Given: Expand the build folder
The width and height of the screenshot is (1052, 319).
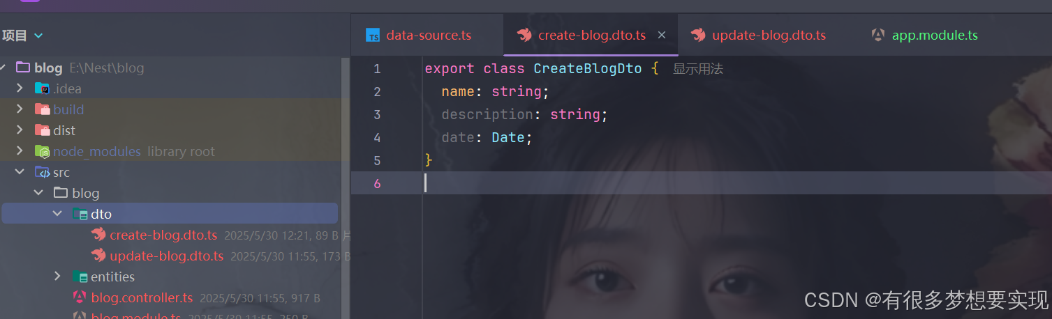Looking at the screenshot, I should 20,109.
